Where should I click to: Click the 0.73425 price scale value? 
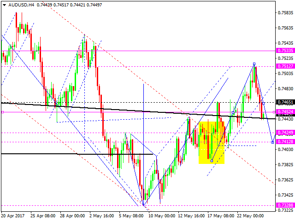pyautogui.click(x=285, y=195)
